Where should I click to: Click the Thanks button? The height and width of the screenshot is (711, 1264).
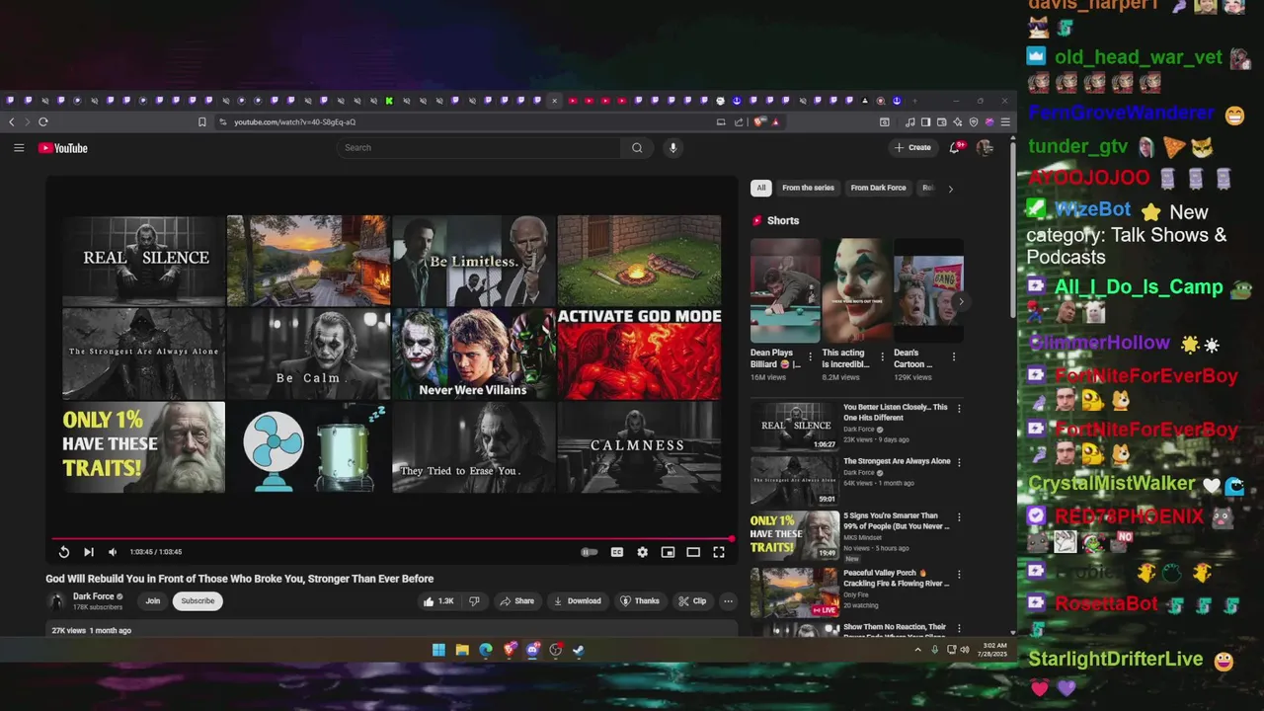click(x=639, y=600)
